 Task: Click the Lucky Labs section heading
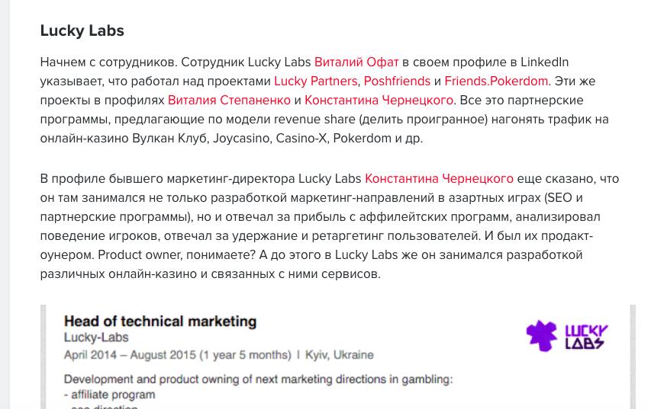pyautogui.click(x=82, y=30)
